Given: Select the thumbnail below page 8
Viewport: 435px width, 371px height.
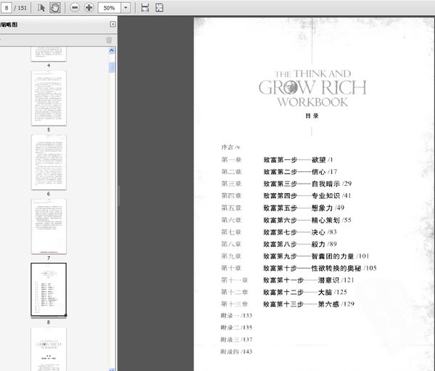Looking at the screenshot, I should click(x=49, y=349).
